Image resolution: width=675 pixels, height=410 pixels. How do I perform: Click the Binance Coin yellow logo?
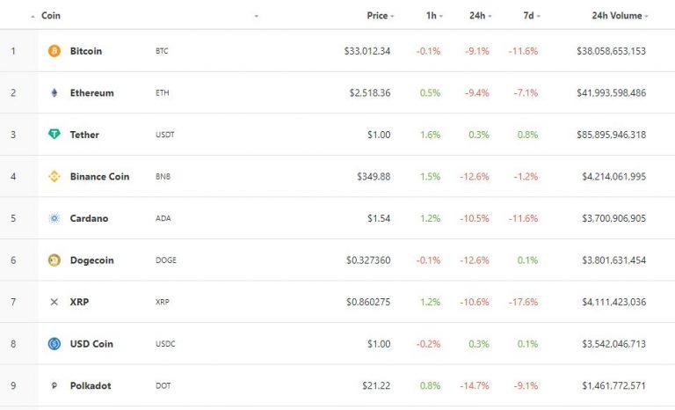(54, 176)
